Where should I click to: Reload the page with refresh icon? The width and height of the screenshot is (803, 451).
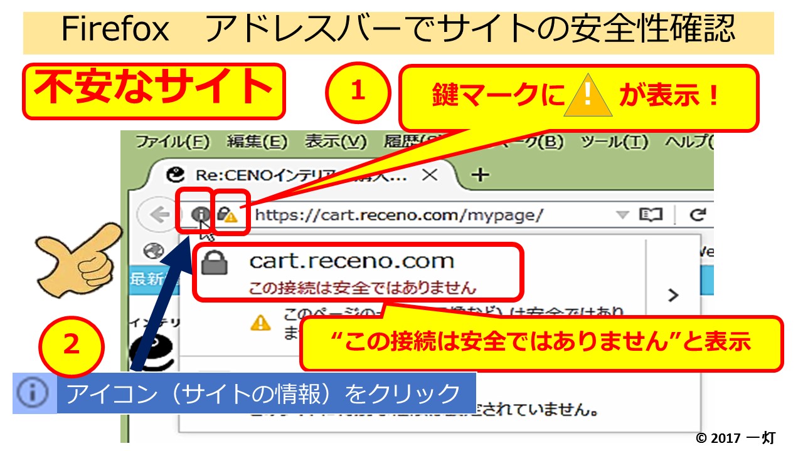point(697,215)
